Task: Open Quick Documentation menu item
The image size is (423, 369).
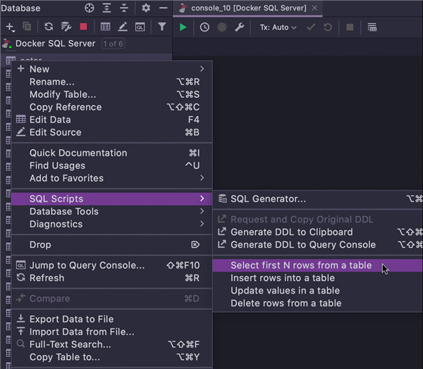Action: click(x=111, y=153)
